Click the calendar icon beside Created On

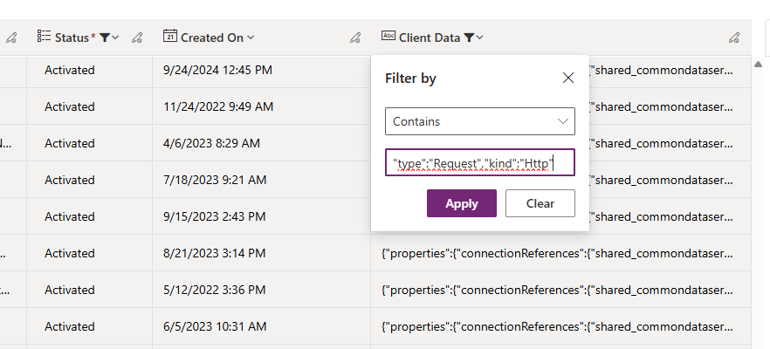point(170,37)
